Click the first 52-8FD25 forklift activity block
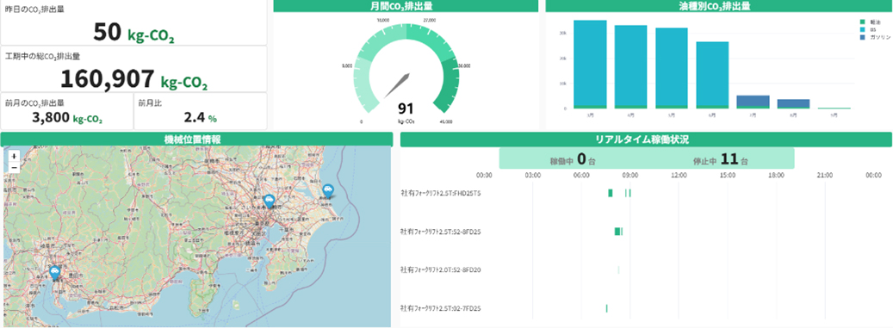 [617, 232]
